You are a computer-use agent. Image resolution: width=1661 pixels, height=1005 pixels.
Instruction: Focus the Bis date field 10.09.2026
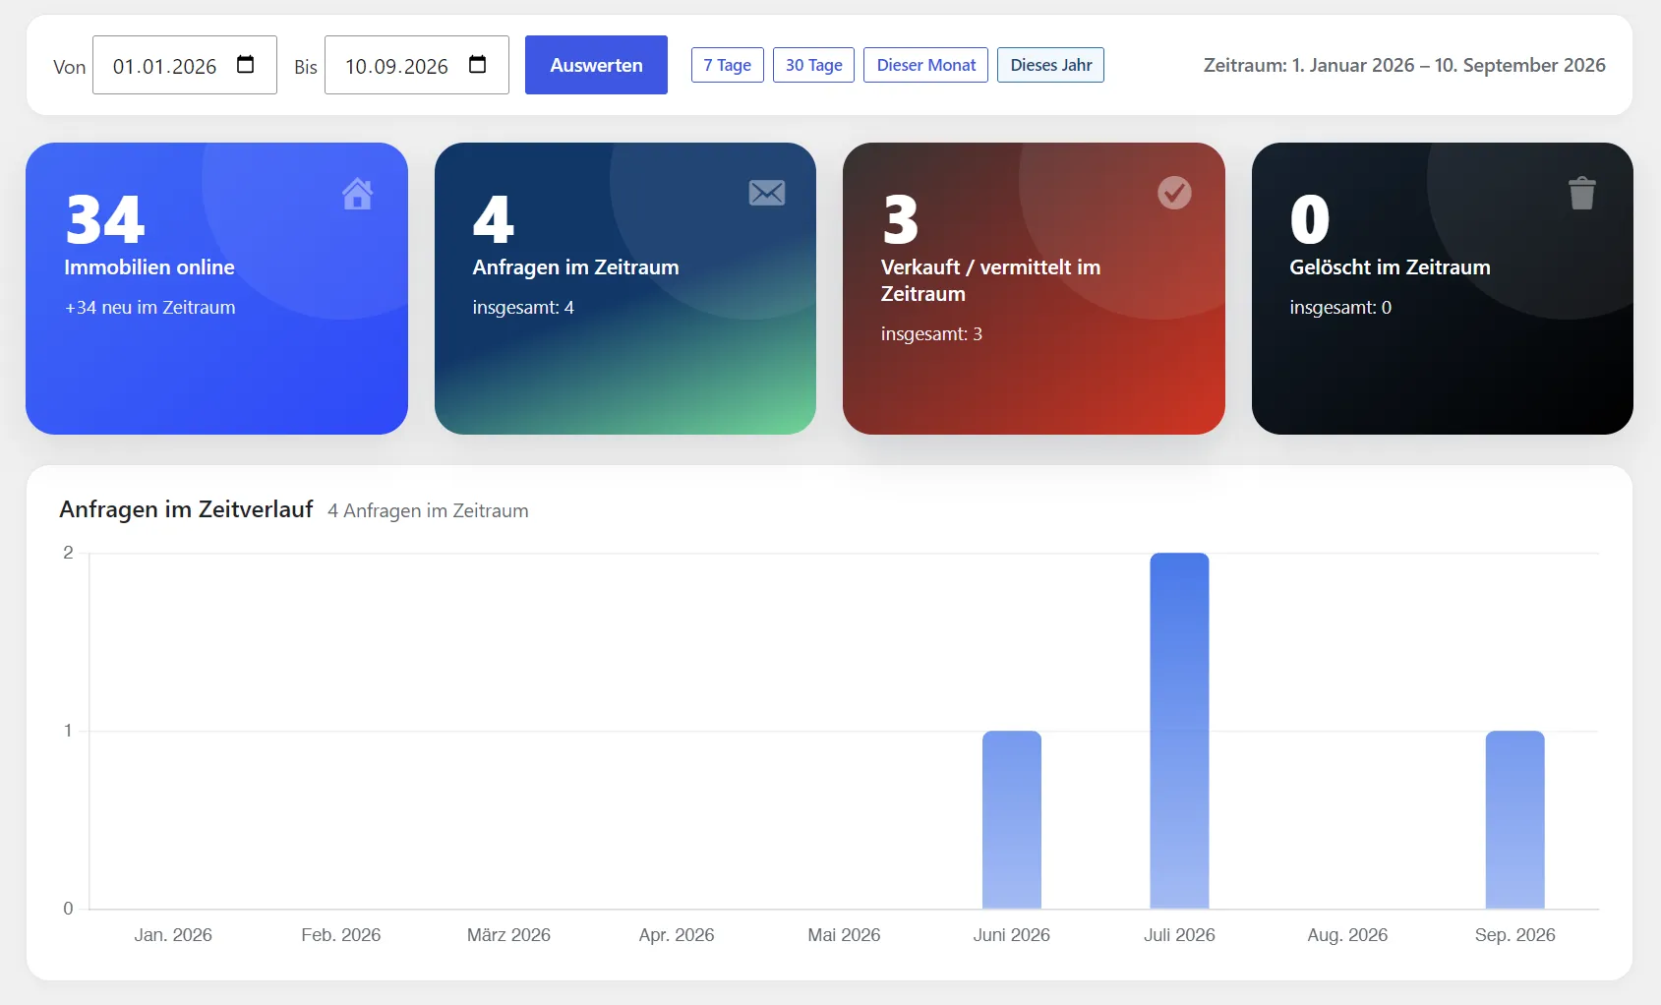point(417,65)
